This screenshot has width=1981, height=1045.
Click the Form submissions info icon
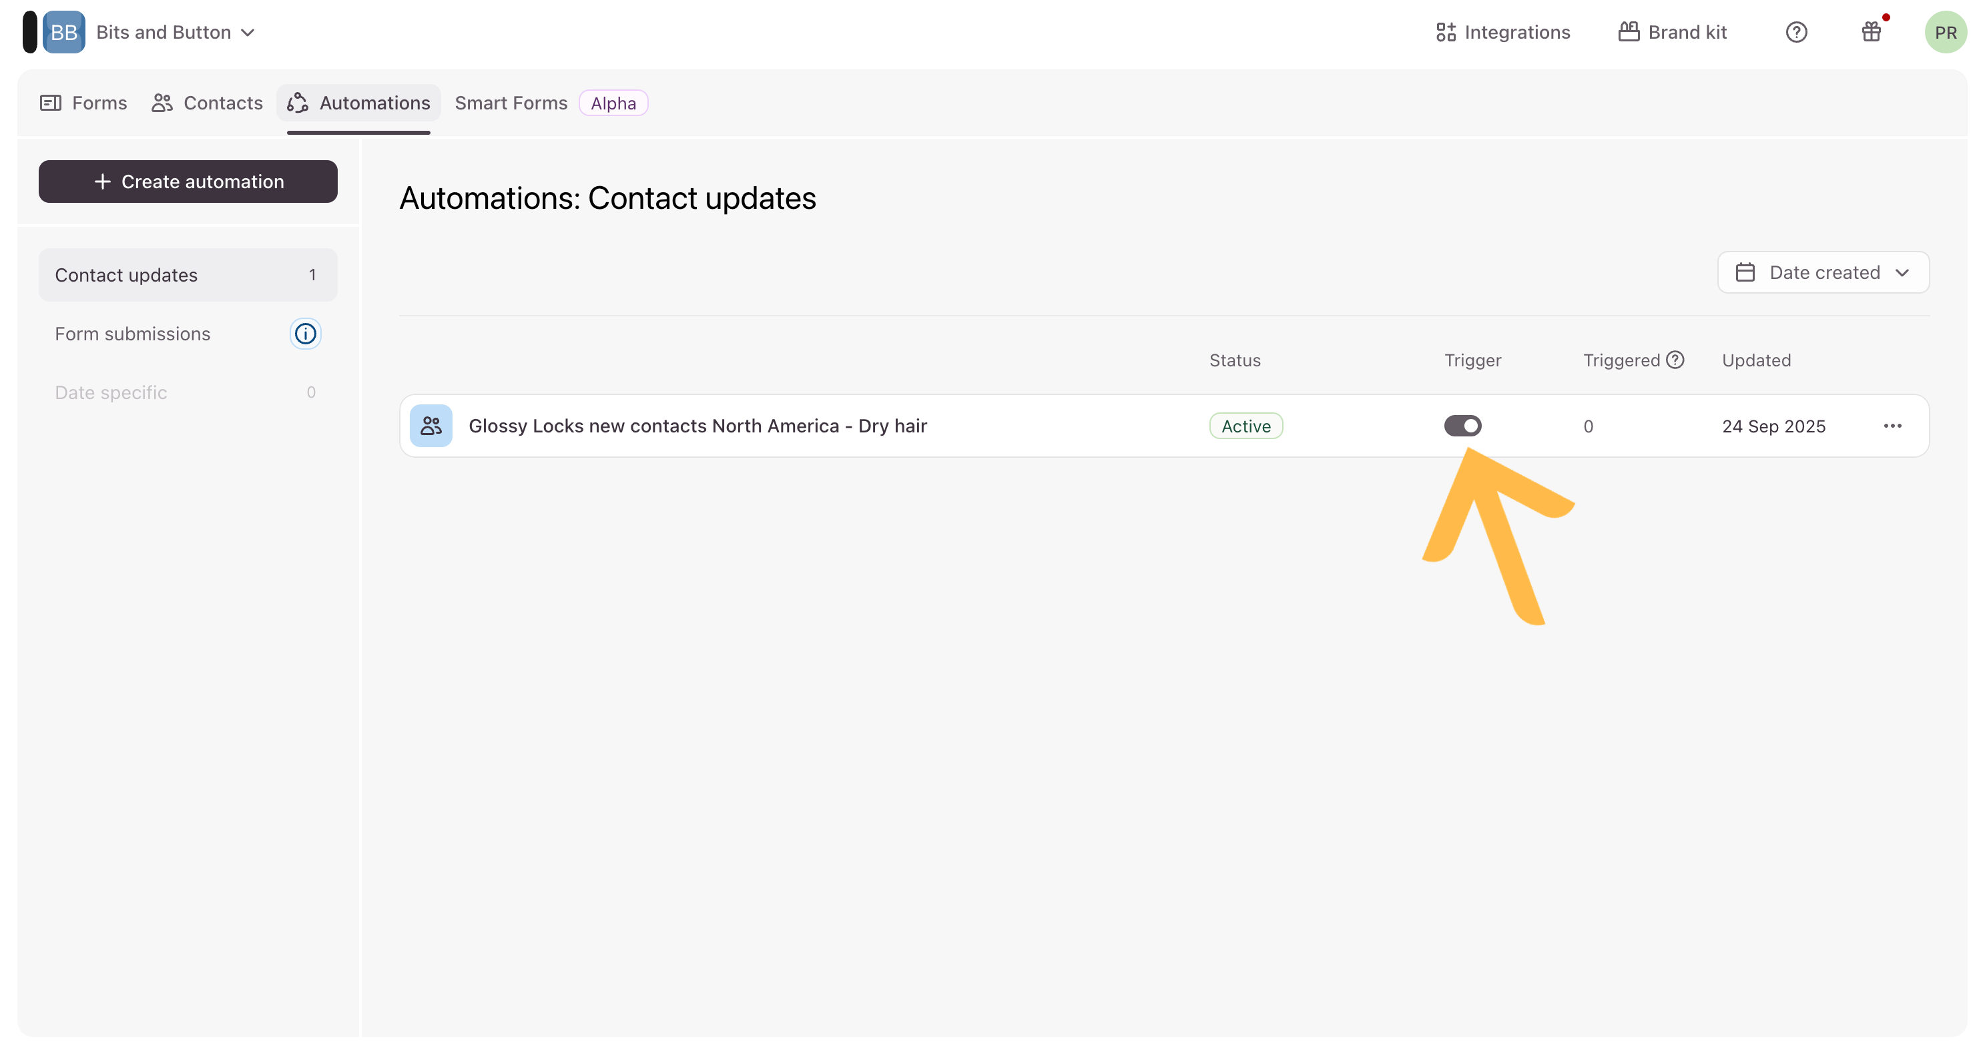click(305, 334)
